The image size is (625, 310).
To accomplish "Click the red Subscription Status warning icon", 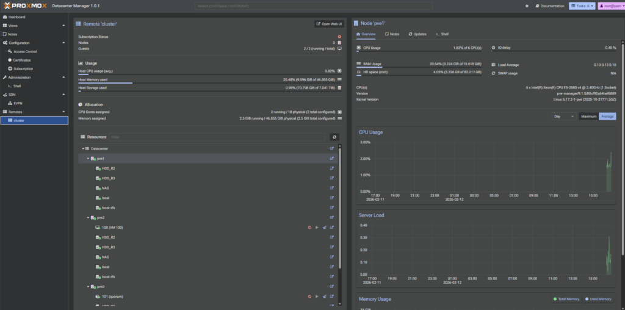I will click(x=339, y=37).
